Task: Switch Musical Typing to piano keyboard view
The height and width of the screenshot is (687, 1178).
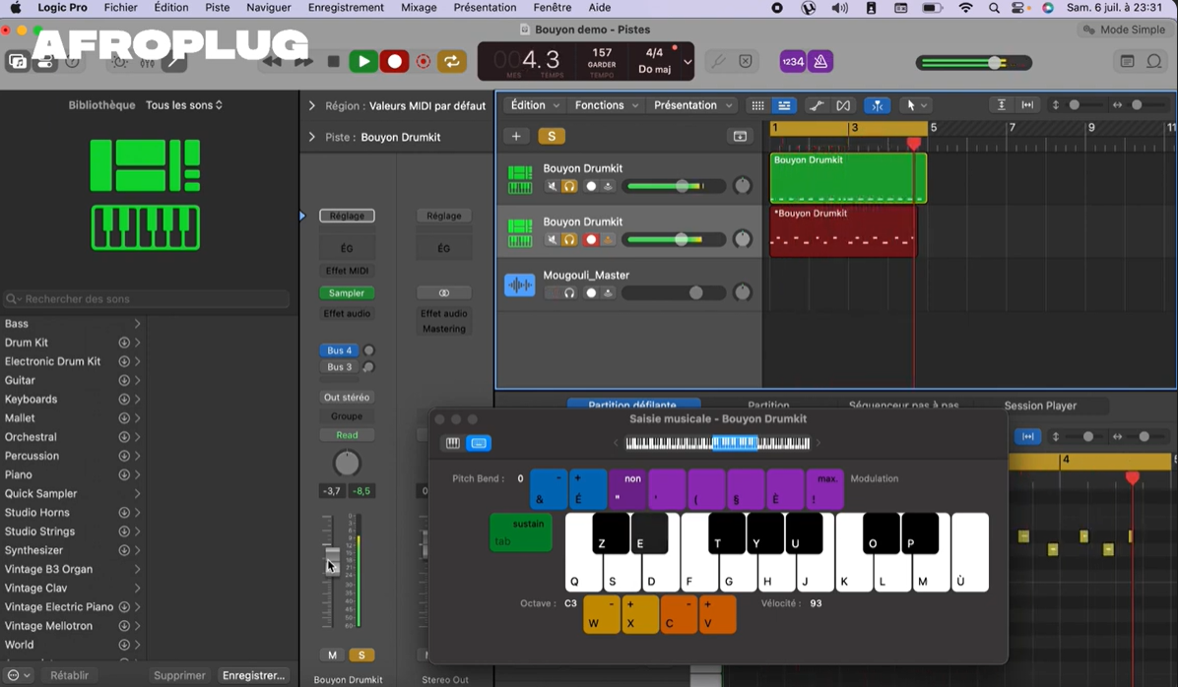Action: 453,443
